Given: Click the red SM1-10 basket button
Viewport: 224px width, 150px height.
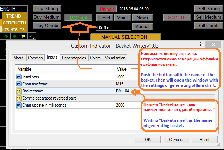Looking at the screenshot, I should tap(177, 17).
